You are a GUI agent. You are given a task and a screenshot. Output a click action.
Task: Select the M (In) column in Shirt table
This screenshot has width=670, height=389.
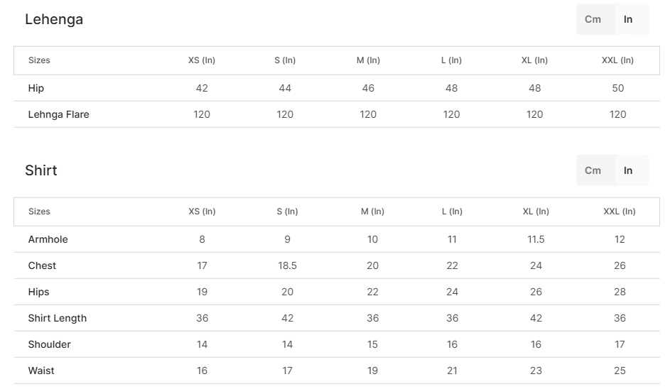coord(372,212)
